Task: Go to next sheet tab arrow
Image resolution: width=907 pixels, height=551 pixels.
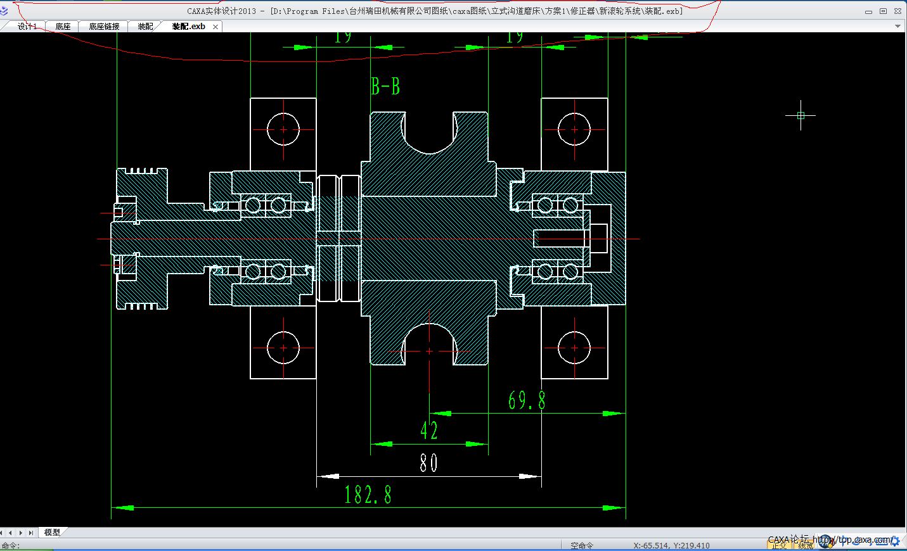Action: coord(21,533)
